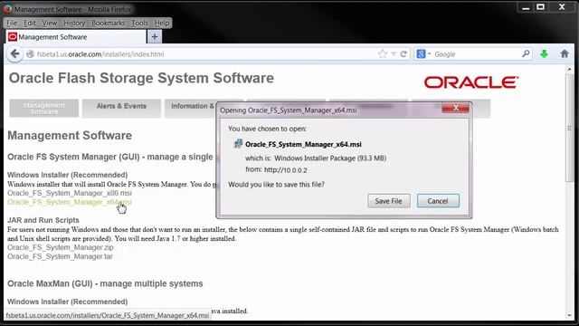Screen dimensions: 579x326
Task: Click the scrollbar down arrow
Action: [569, 316]
